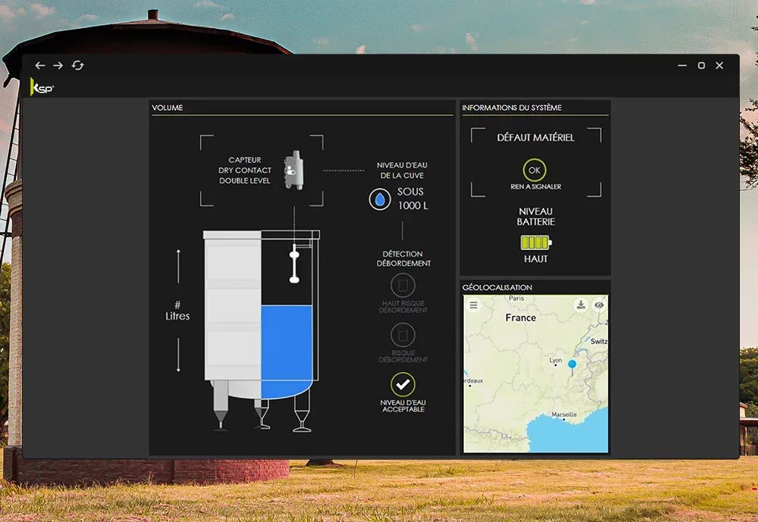Click the download icon on the map

coord(581,305)
